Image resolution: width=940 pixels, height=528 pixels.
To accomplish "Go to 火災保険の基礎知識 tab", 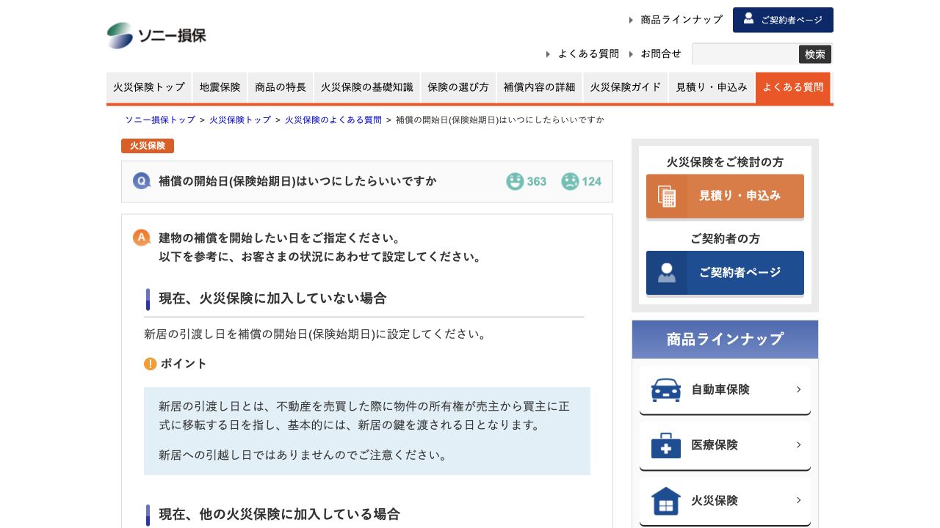I will click(367, 87).
